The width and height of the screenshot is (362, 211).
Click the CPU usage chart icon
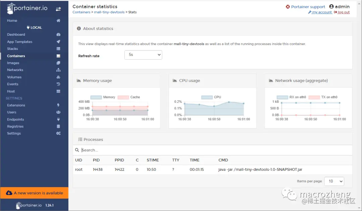coord(175,80)
